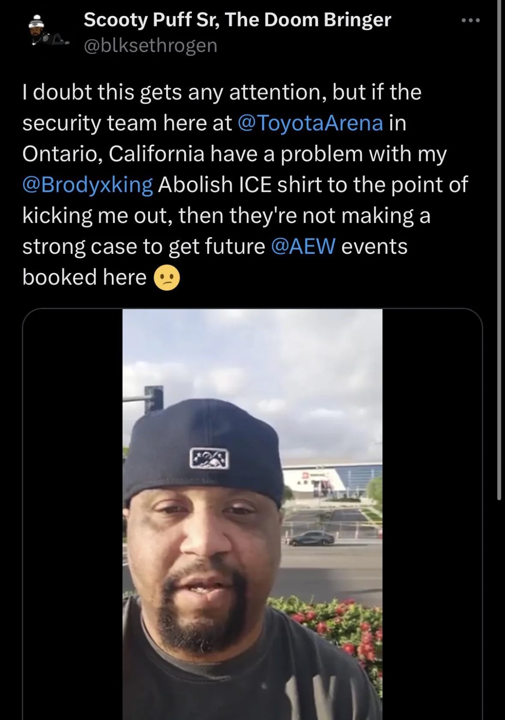
Task: Click the confused face emoji in tweet
Action: 167,278
